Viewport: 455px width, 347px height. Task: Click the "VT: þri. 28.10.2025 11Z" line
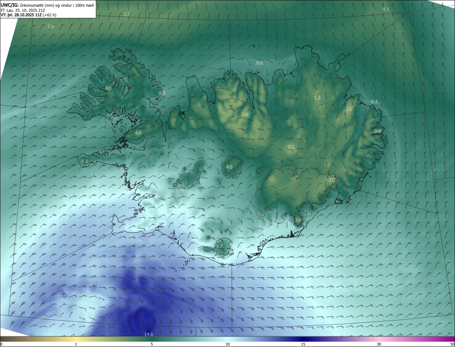coord(28,15)
